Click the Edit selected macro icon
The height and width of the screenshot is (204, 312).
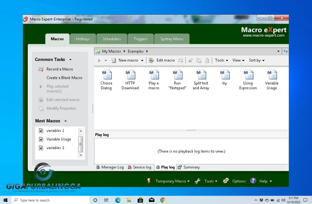pos(41,100)
